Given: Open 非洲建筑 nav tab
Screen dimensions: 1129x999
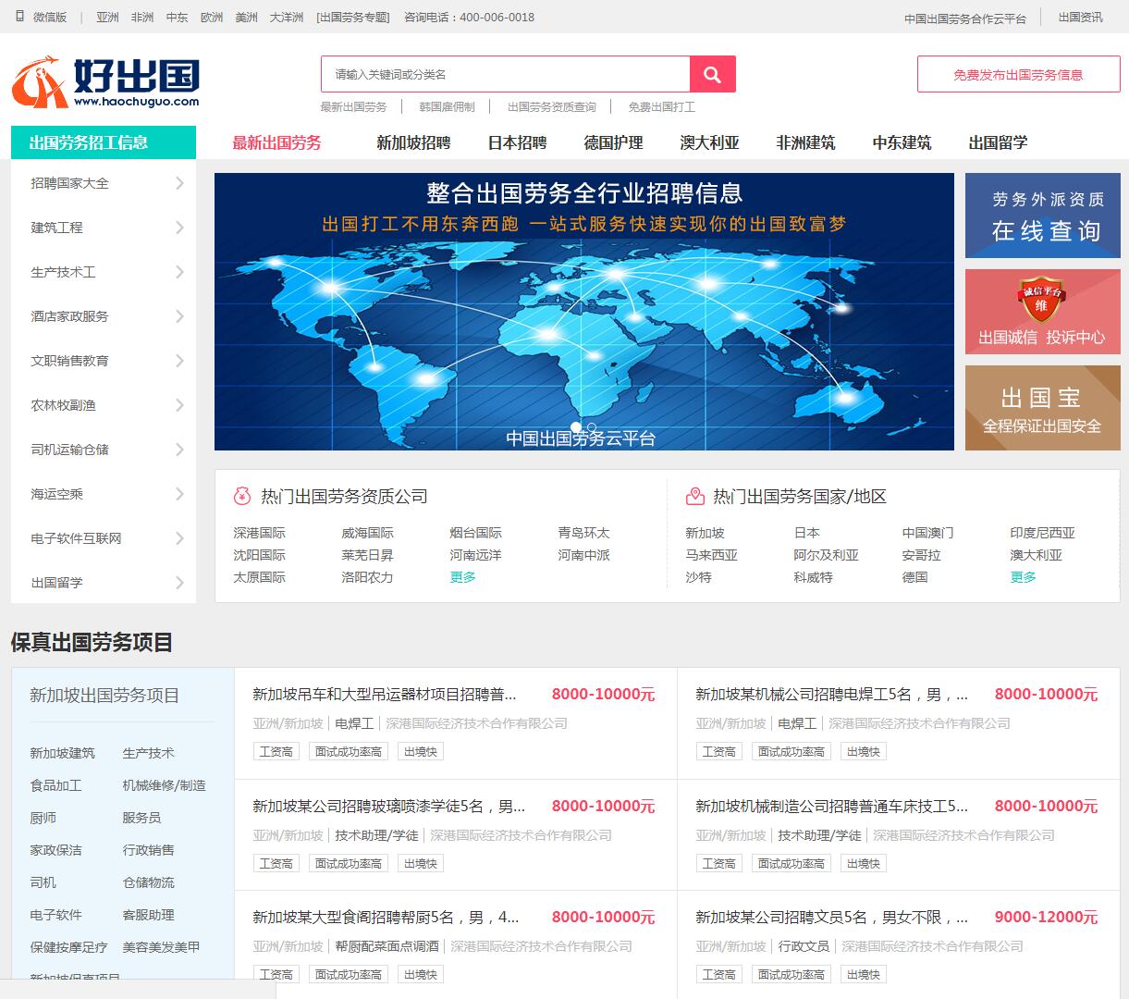Looking at the screenshot, I should 805,142.
